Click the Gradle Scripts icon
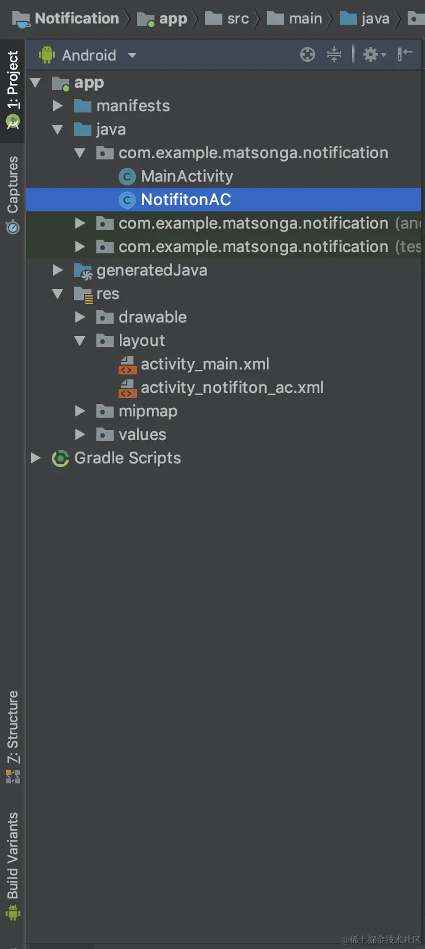Screen dimensions: 425x949 [x=60, y=458]
